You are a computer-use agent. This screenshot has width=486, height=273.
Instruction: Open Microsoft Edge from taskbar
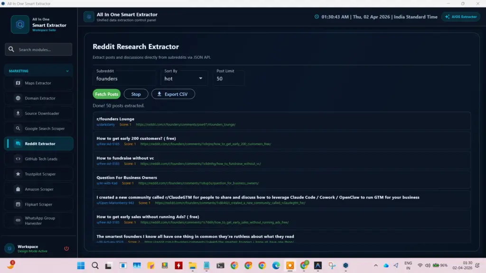point(276,265)
